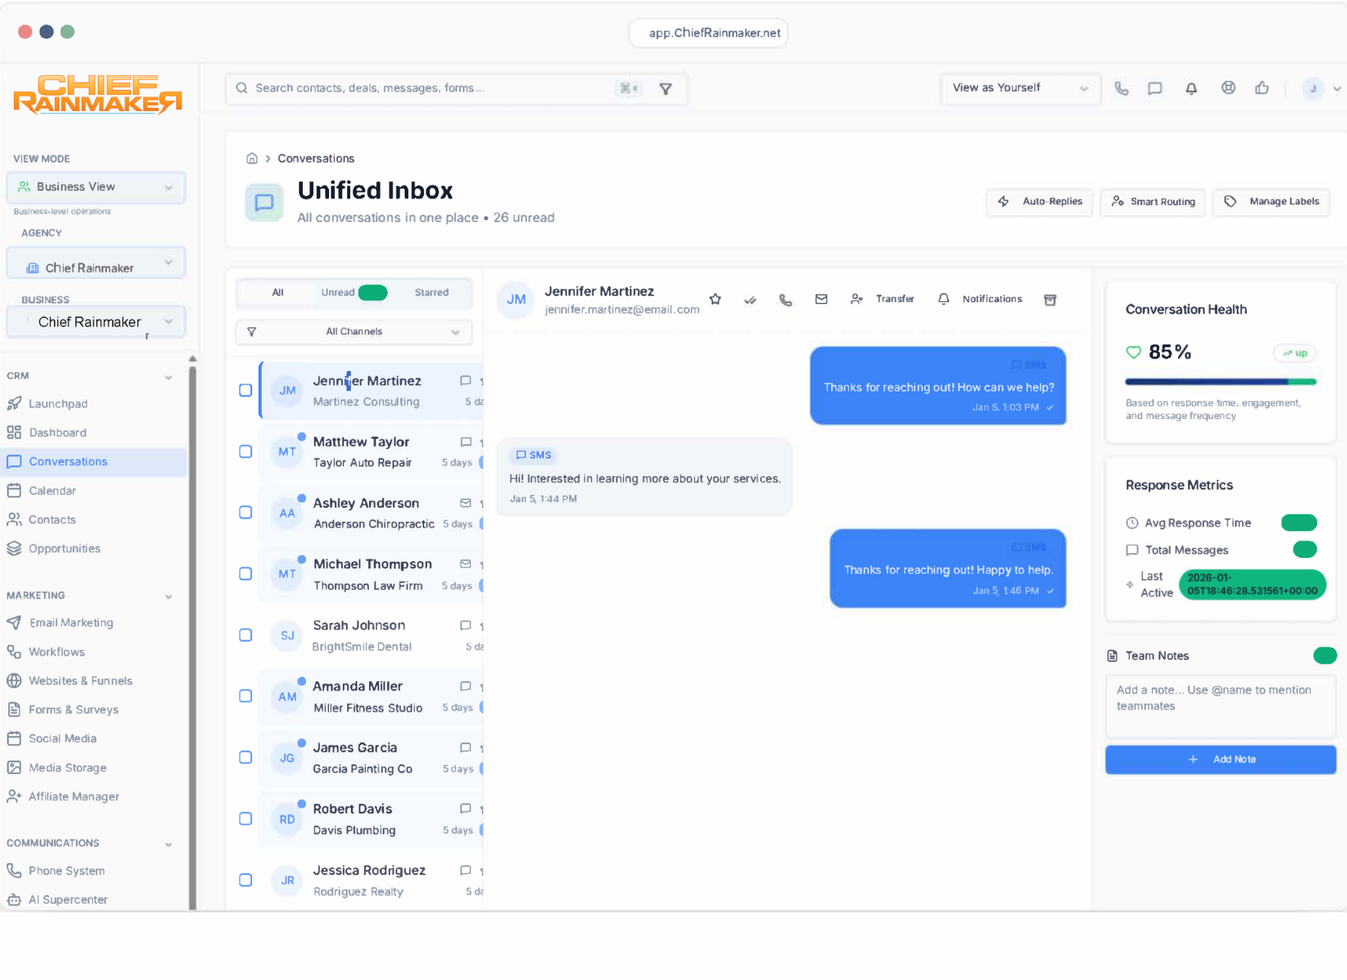The height and width of the screenshot is (980, 1347).
Task: Open Conversations in the sidebar
Action: point(94,461)
